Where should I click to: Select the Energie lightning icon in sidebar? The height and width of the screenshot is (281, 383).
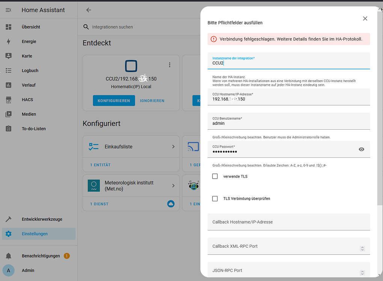coord(8,41)
